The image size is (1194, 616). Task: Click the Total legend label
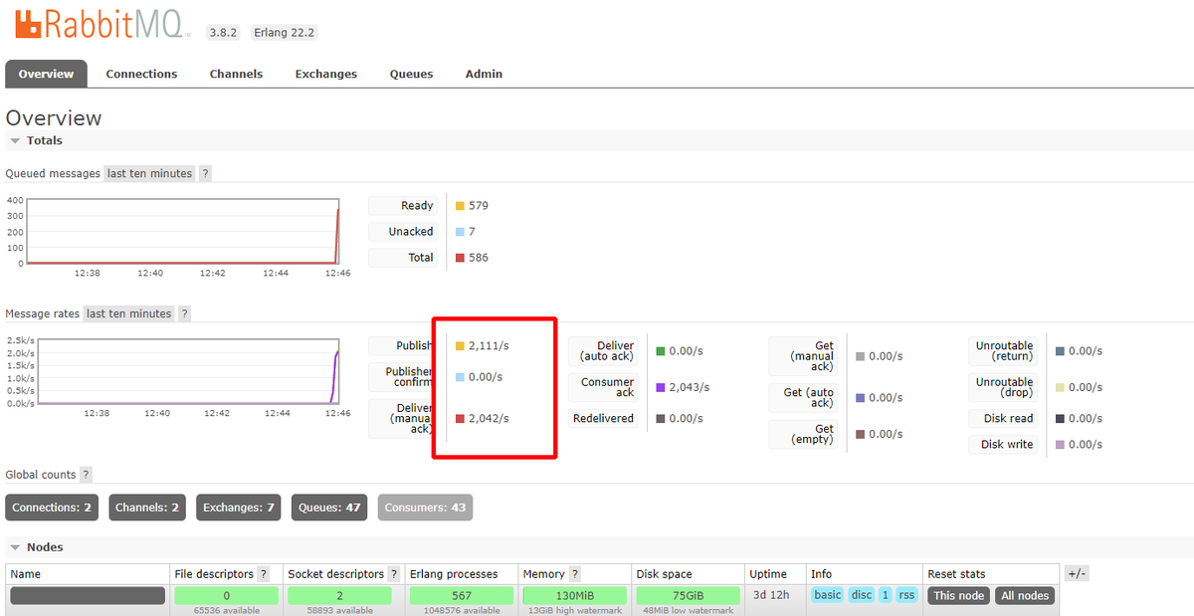[x=403, y=258]
